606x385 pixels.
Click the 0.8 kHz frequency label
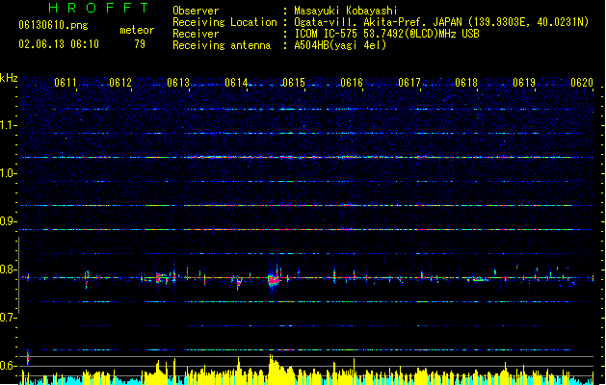click(x=8, y=269)
